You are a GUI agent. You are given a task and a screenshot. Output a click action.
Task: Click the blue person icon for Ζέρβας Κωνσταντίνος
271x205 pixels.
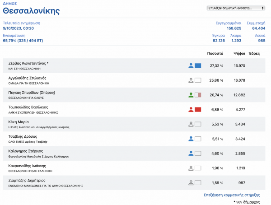(x=191, y=65)
